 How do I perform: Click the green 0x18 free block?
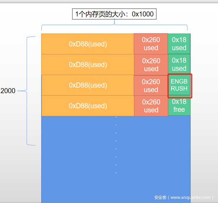click(x=179, y=106)
